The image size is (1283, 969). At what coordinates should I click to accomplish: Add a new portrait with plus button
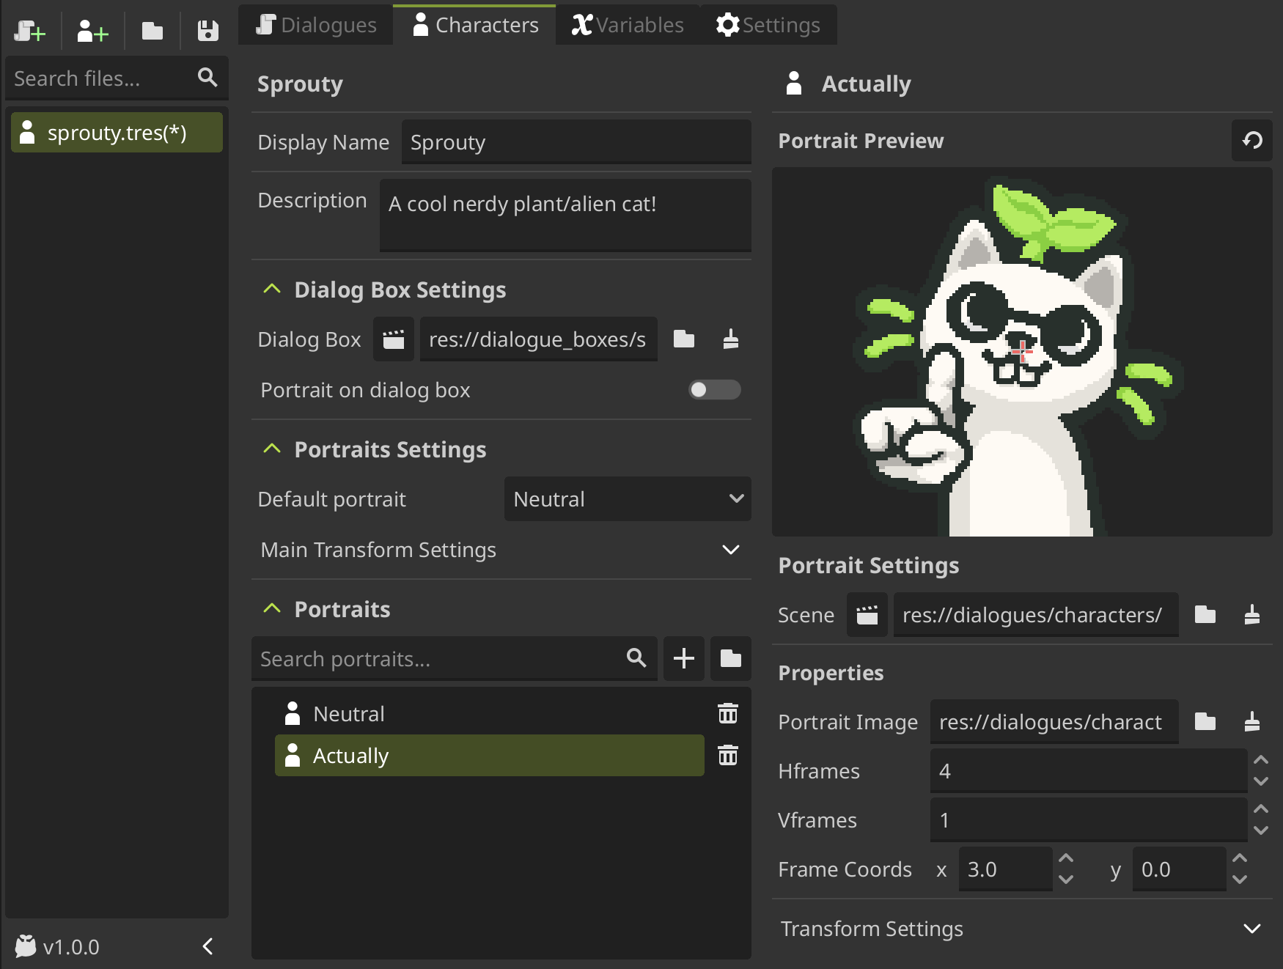click(x=683, y=658)
